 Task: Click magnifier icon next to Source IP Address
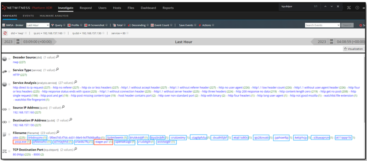click(x=63, y=107)
